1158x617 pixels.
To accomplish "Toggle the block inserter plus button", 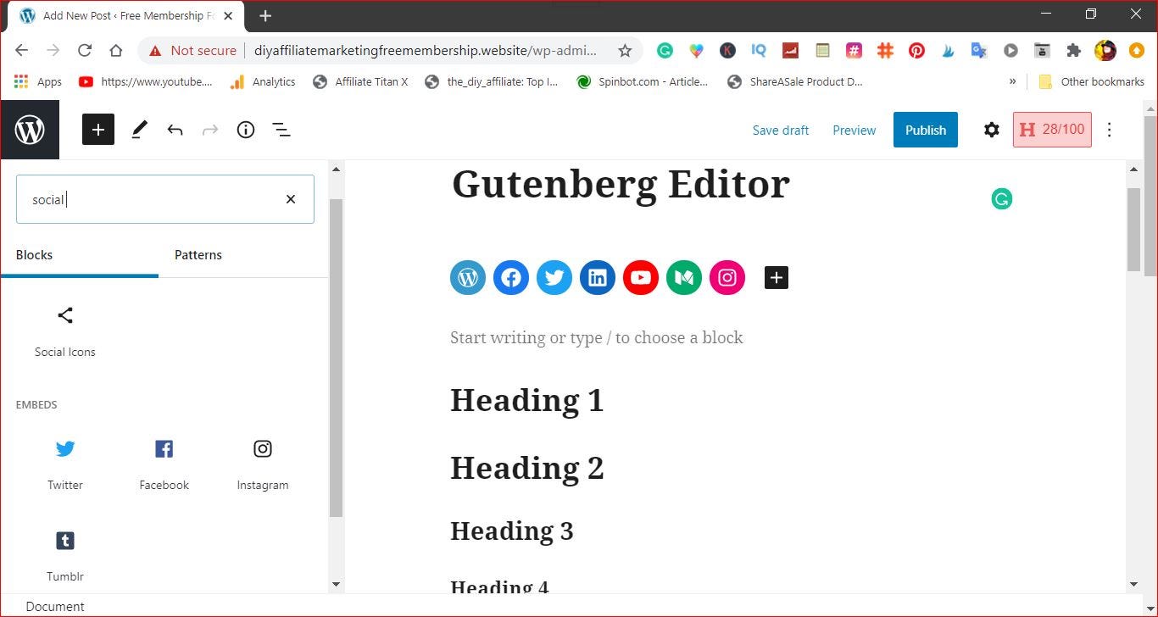I will tap(98, 130).
